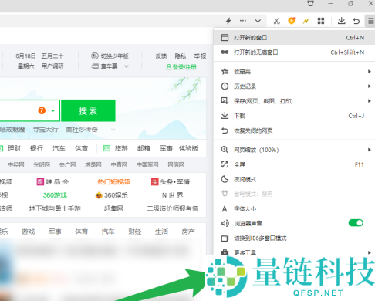Click the shirt skin icon in title bar
Screen dimensions: 375x301
[x=310, y=4]
